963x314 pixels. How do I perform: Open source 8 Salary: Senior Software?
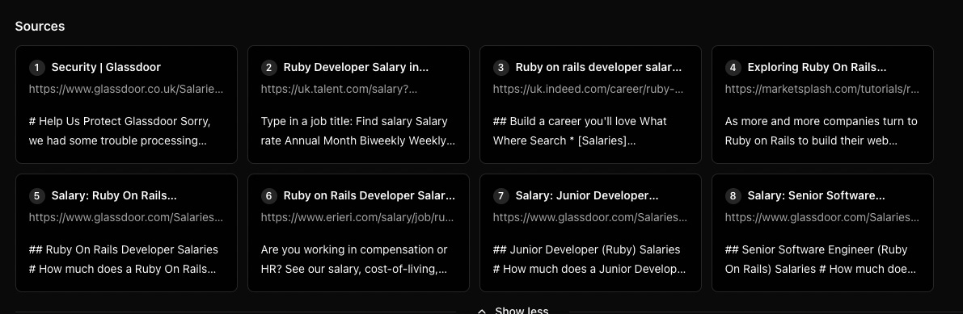[x=822, y=233]
